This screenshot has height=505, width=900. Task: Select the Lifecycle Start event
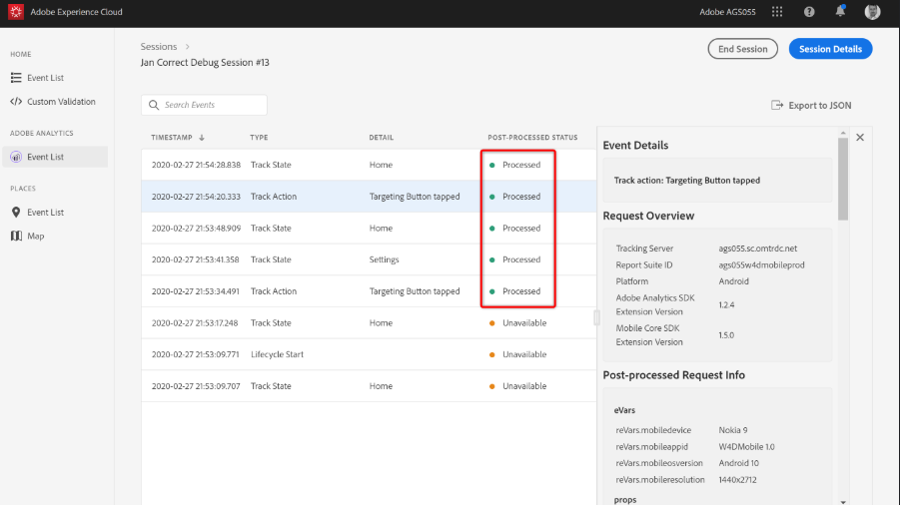369,354
